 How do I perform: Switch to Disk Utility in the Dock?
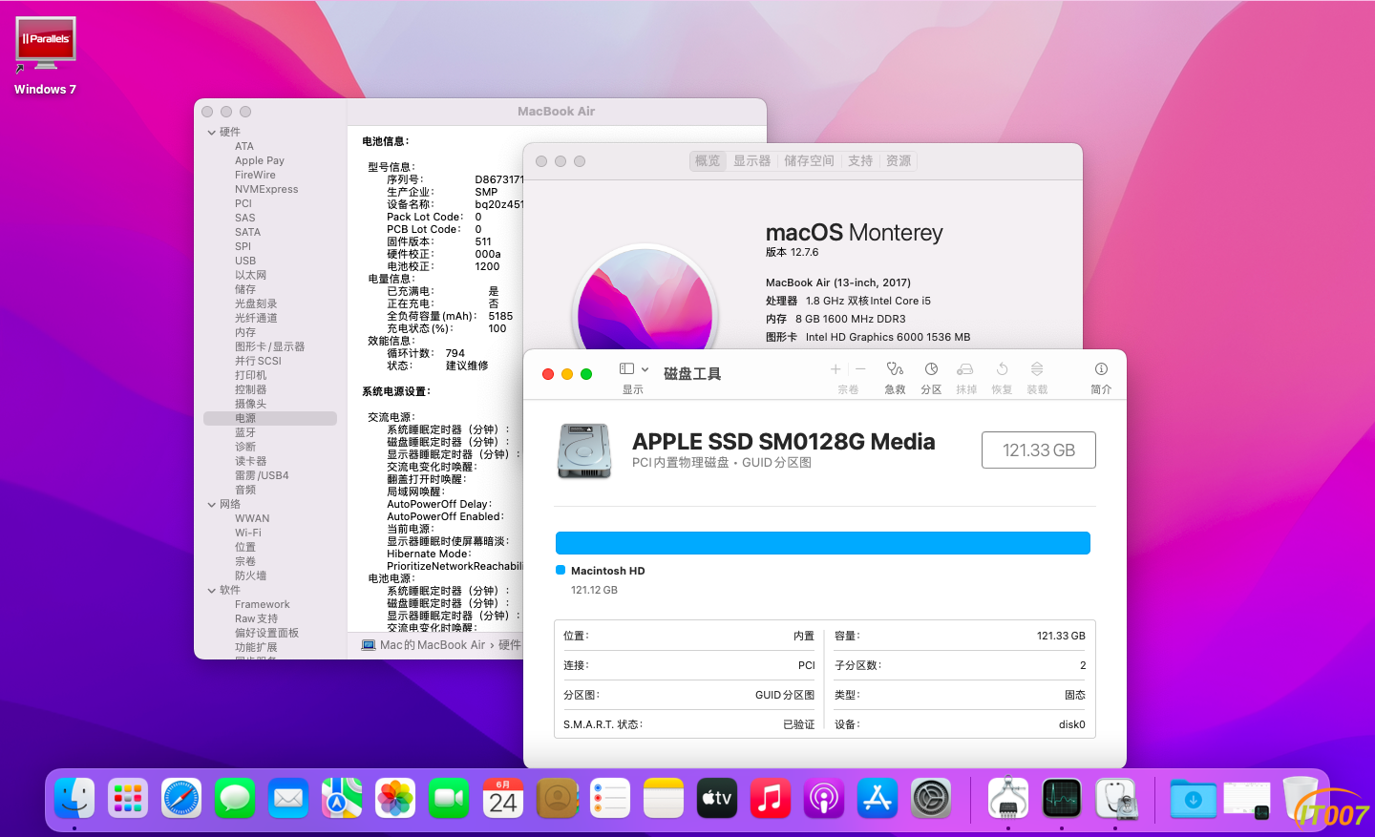[x=1115, y=798]
